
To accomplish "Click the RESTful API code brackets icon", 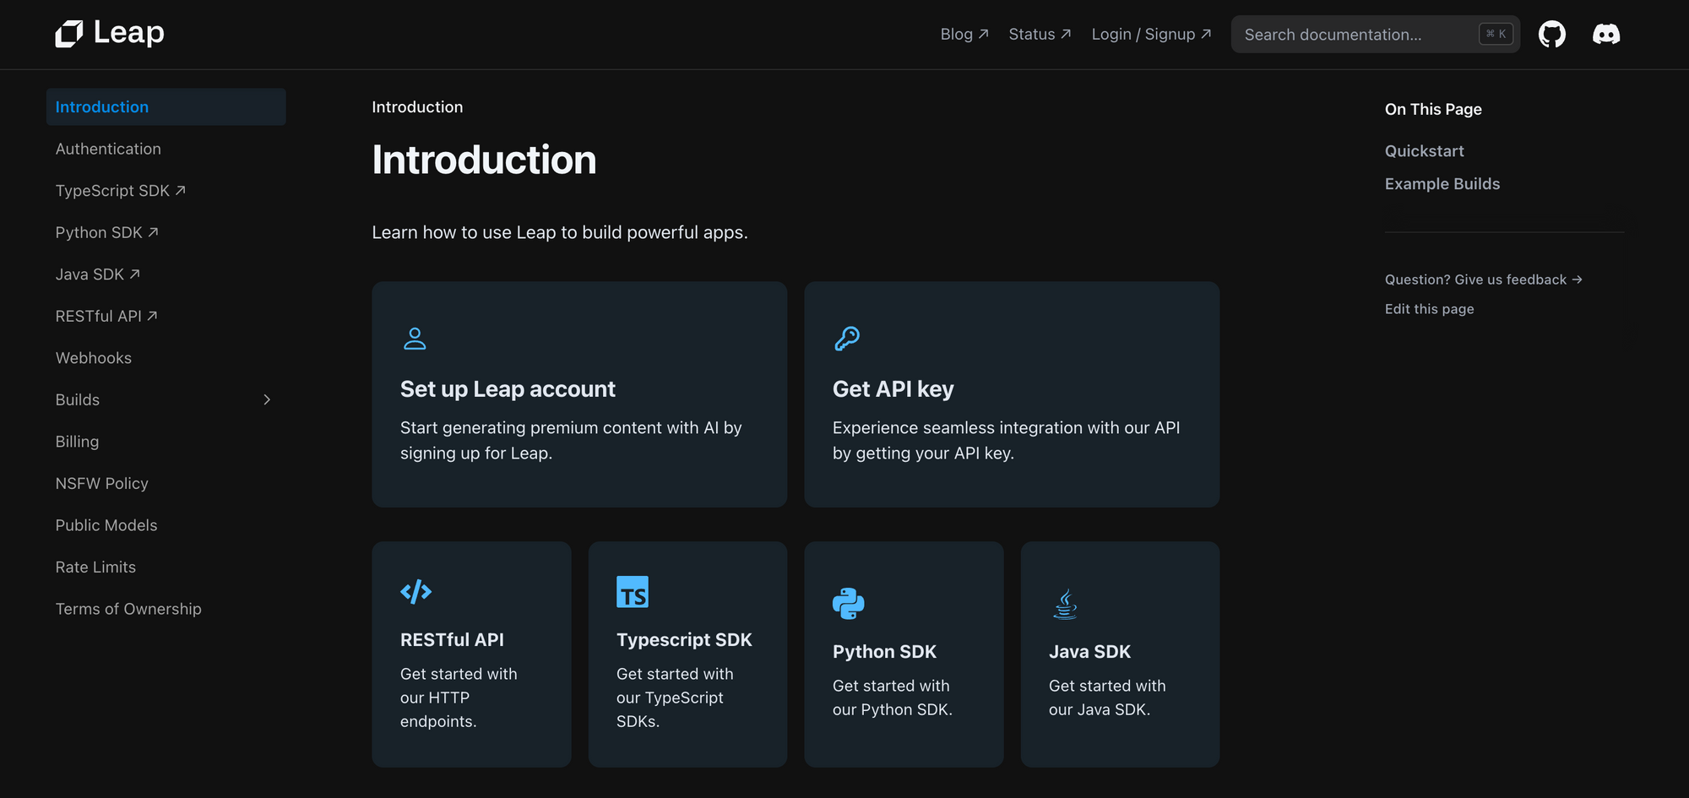I will [415, 592].
